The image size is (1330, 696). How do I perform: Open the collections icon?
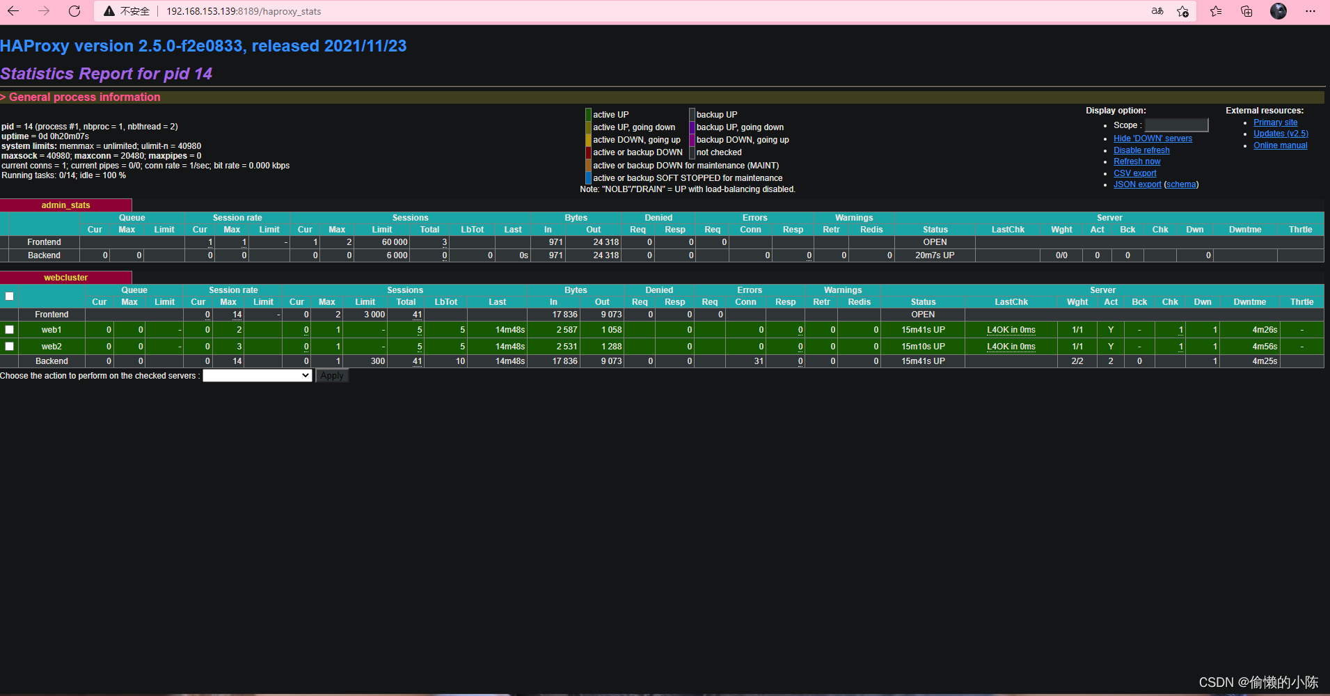point(1246,11)
